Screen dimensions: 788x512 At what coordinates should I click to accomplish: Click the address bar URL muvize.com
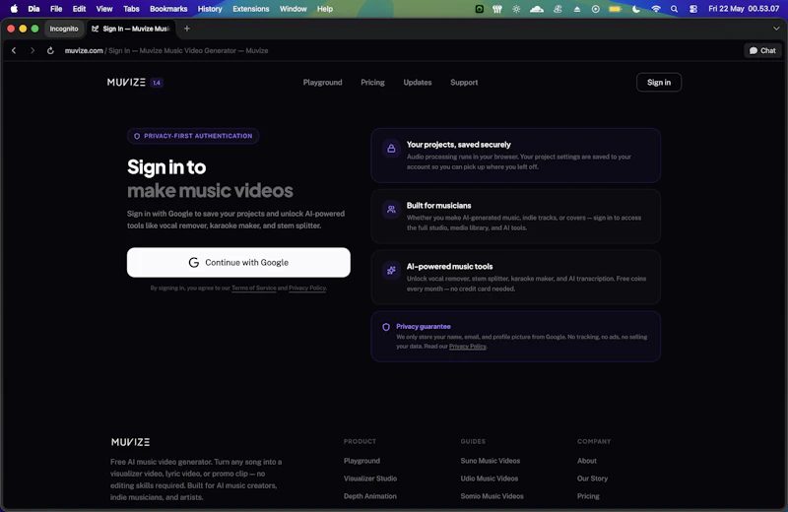click(84, 50)
